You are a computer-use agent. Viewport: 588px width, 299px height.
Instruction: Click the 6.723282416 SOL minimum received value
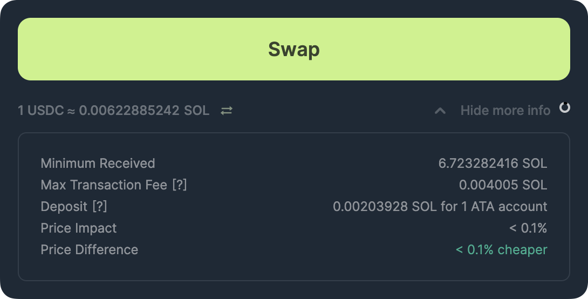(493, 164)
